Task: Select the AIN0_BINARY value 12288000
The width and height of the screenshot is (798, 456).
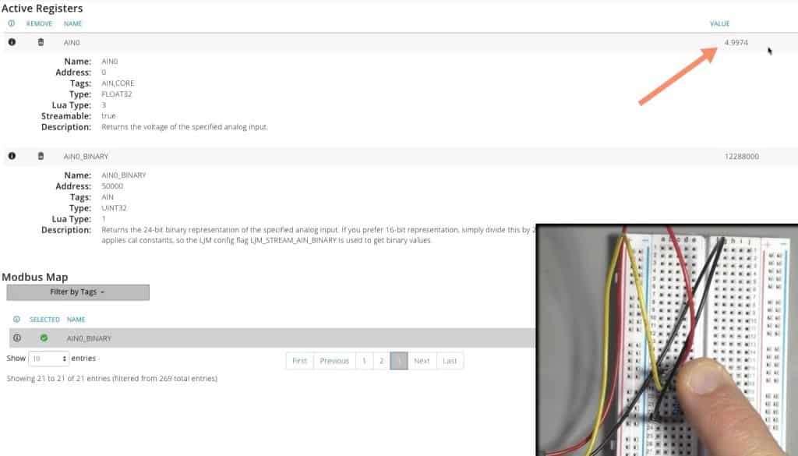Action: coord(742,156)
